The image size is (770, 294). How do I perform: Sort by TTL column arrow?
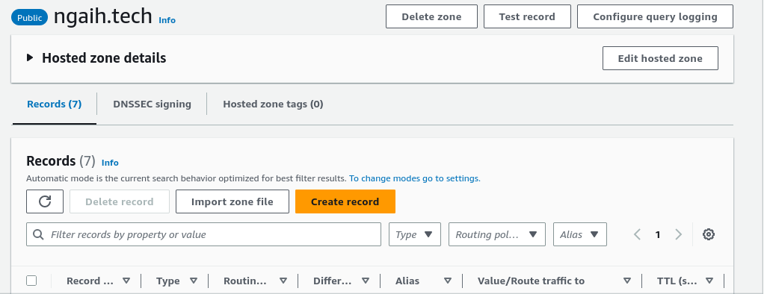(709, 281)
